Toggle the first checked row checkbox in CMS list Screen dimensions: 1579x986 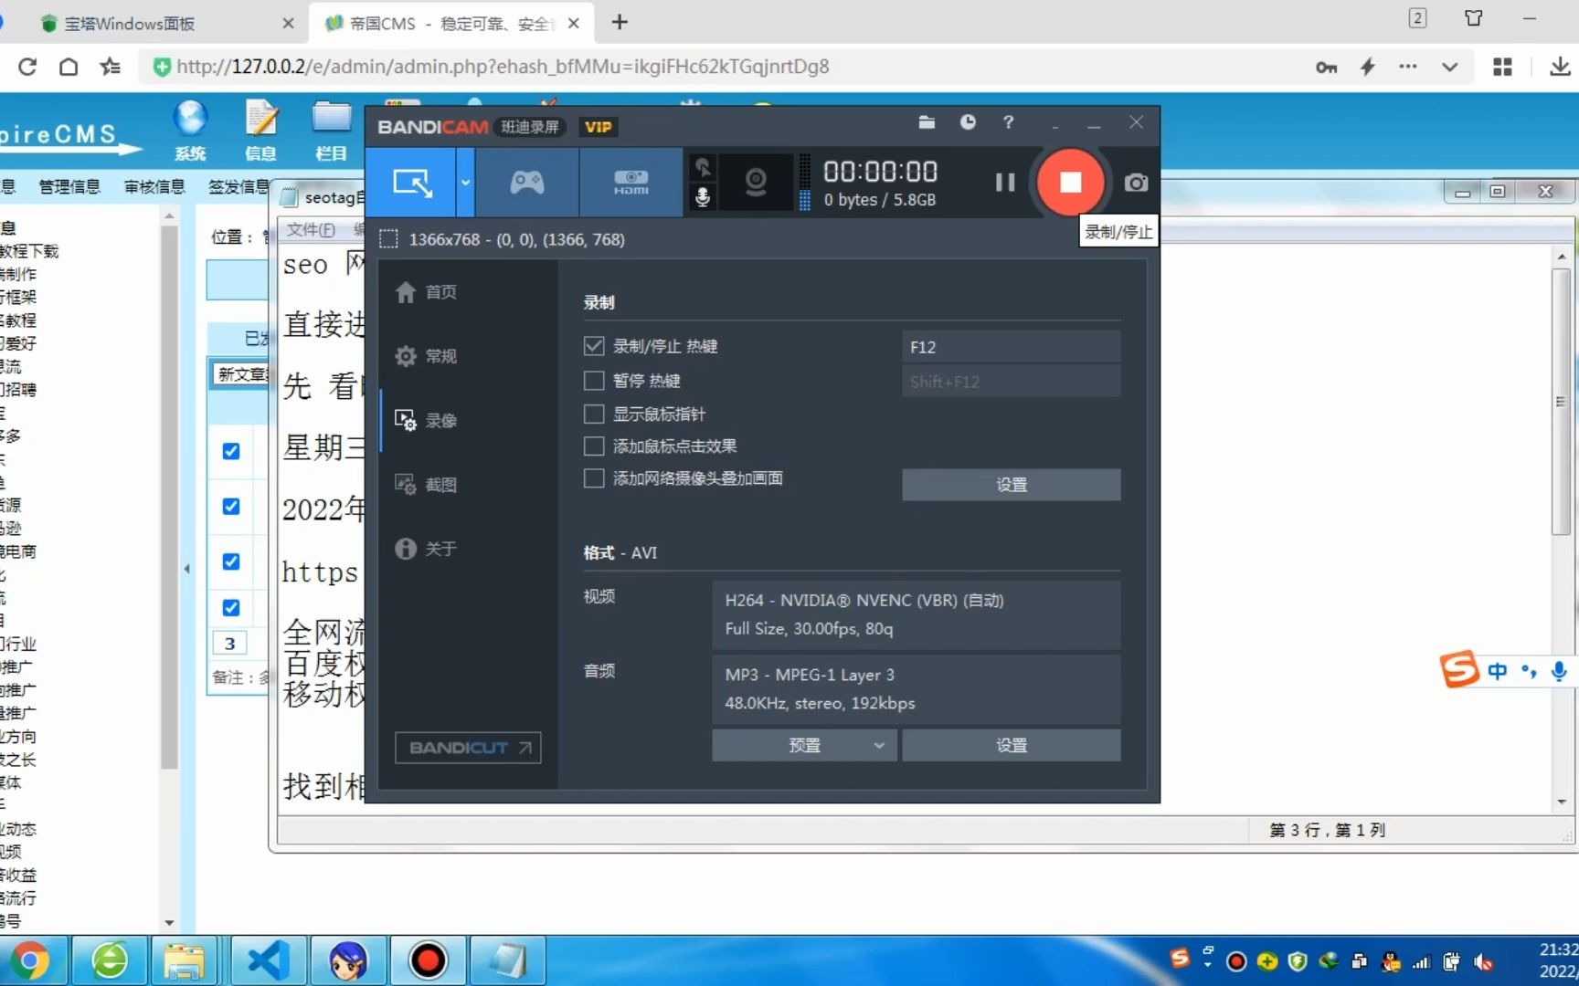[231, 451]
